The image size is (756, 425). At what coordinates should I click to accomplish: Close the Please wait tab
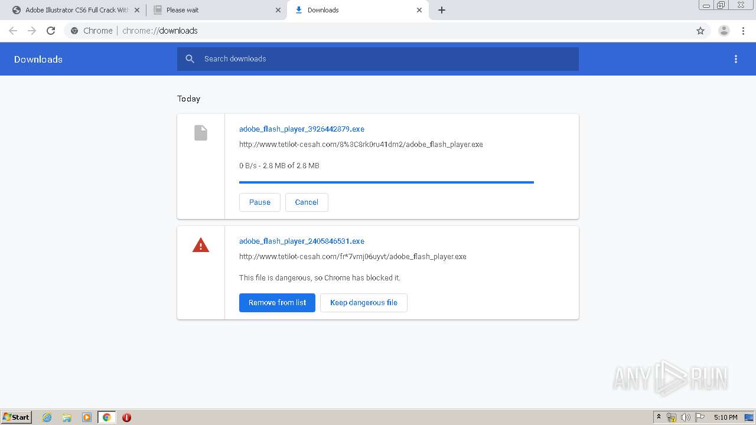(x=278, y=10)
